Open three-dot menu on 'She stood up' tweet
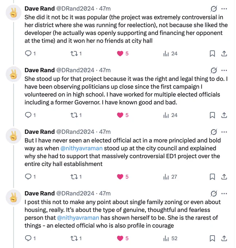 click(x=224, y=70)
